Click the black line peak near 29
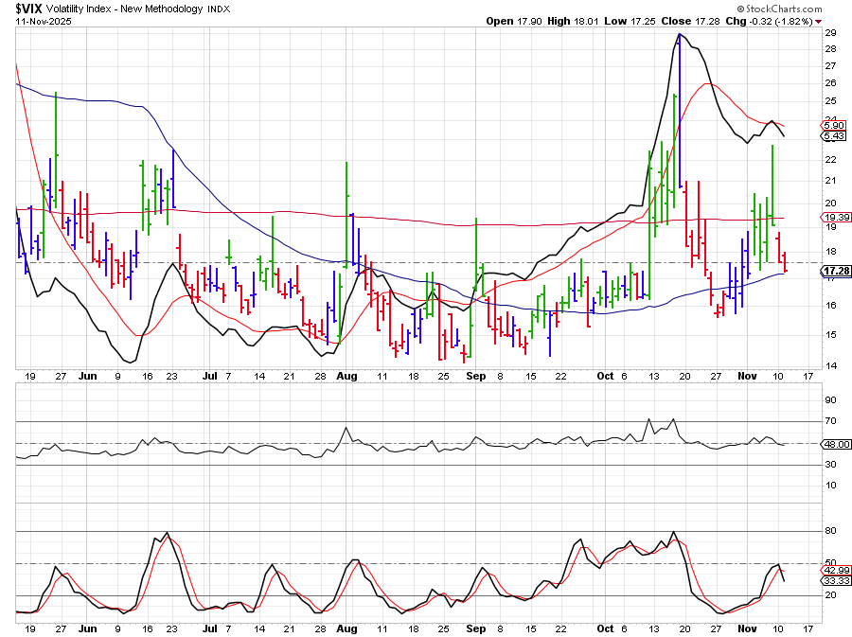 (680, 35)
